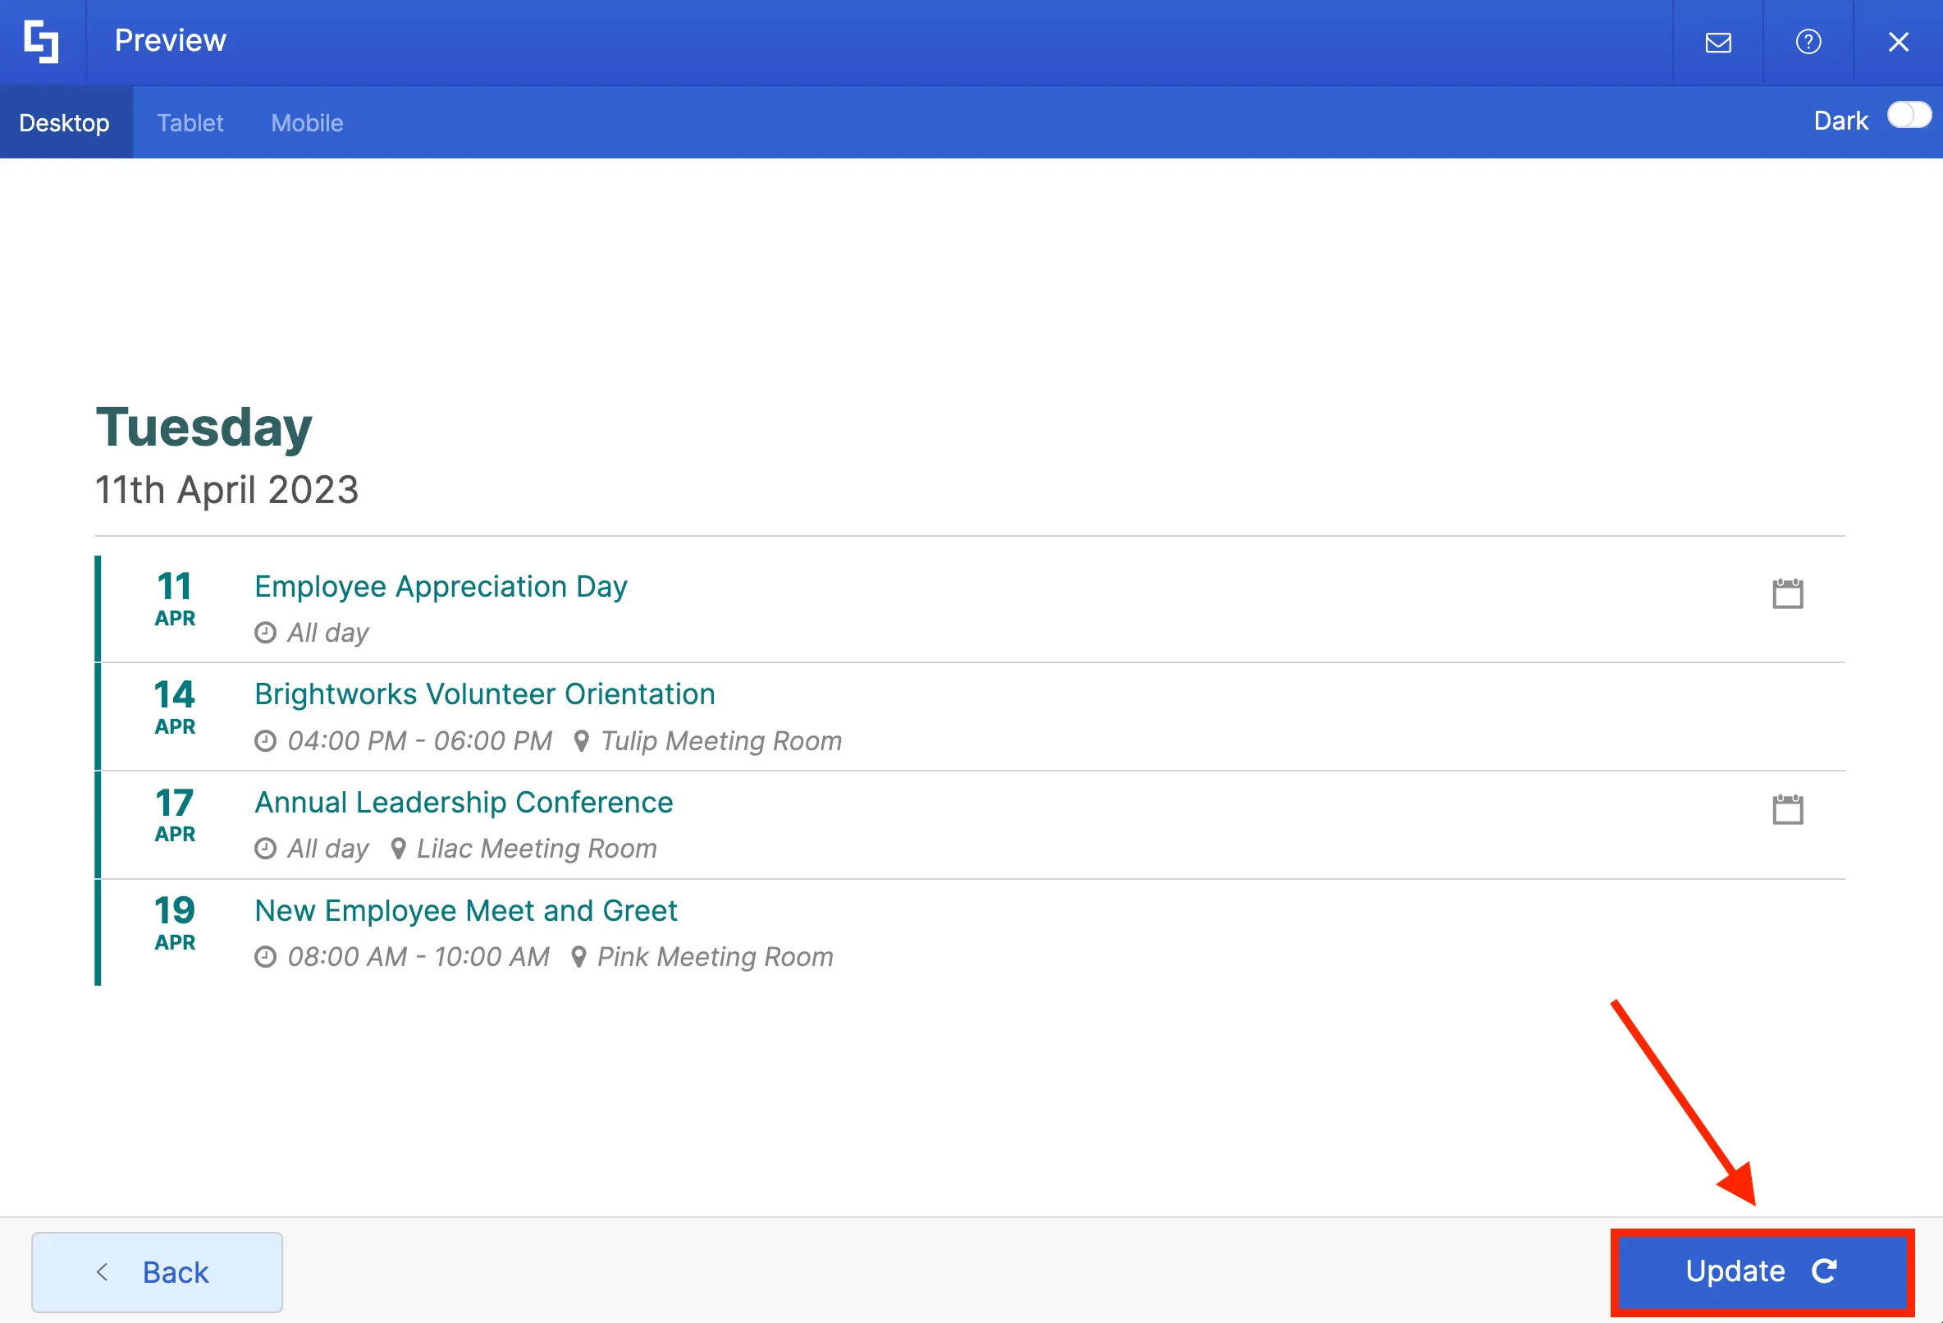1943x1323 pixels.
Task: Click the location pin icon before Lilac Meeting Room
Action: click(398, 849)
